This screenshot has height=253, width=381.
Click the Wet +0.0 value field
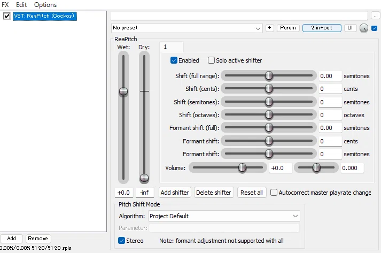pos(123,193)
